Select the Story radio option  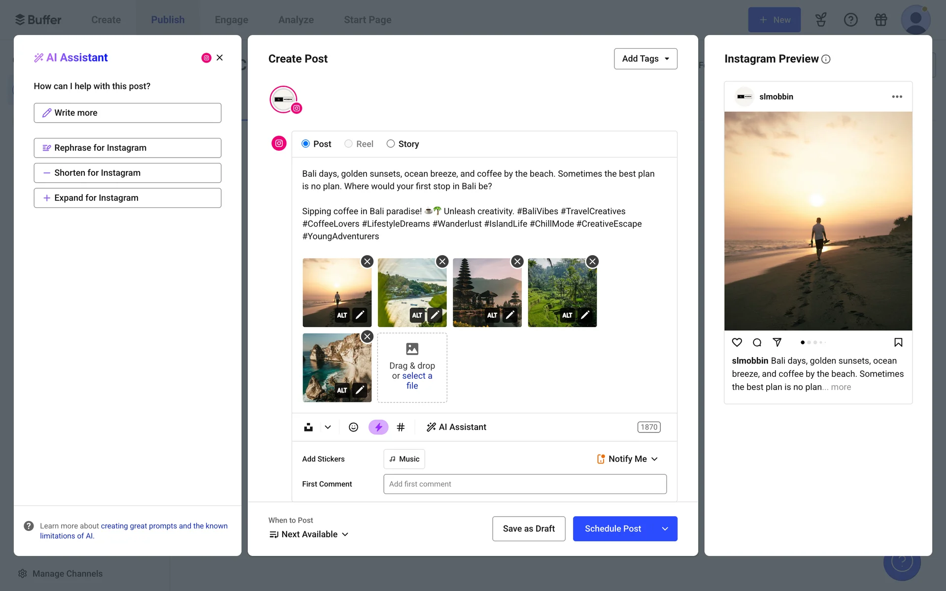(391, 144)
